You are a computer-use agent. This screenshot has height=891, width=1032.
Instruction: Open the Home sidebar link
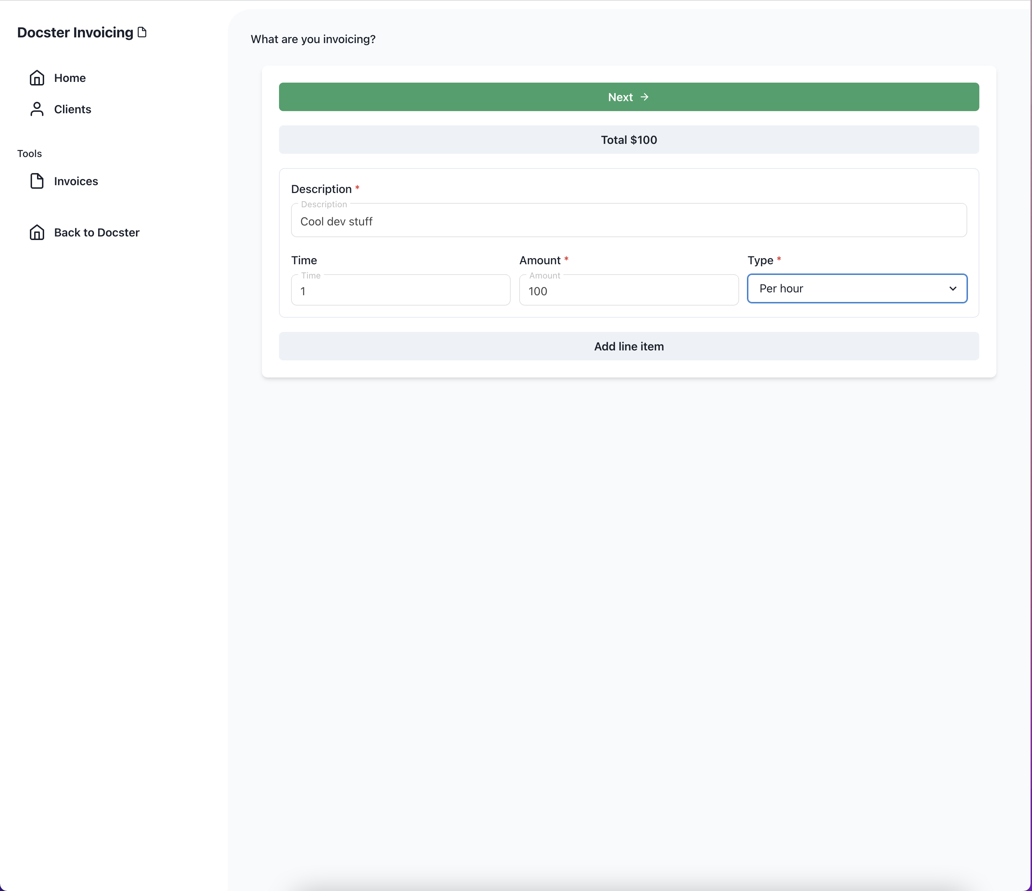point(69,77)
